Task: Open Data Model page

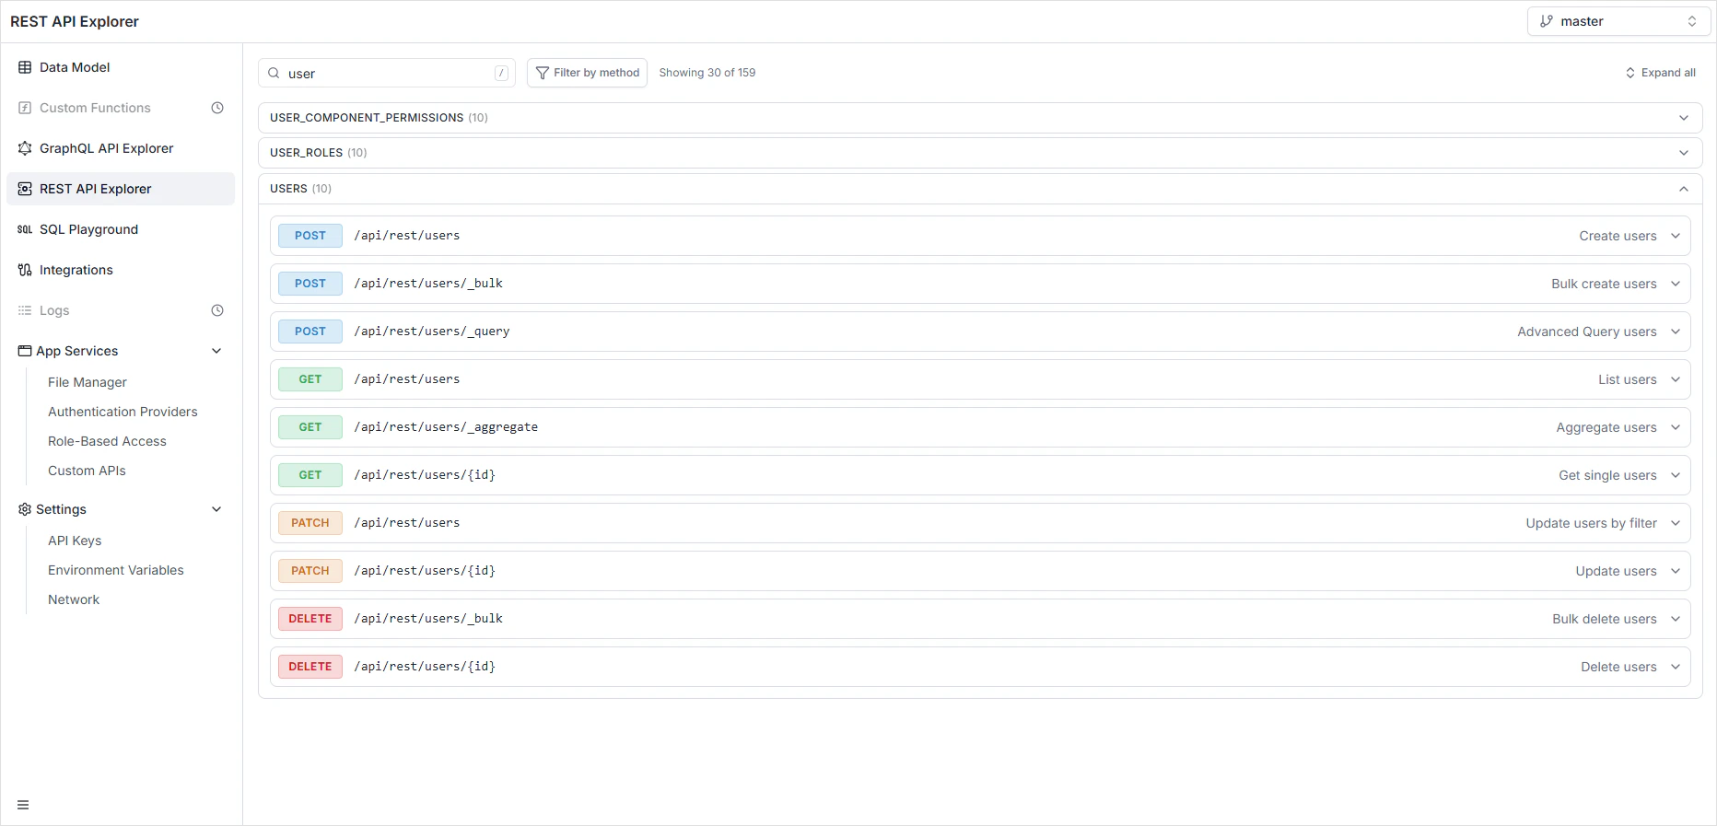Action: click(x=121, y=67)
